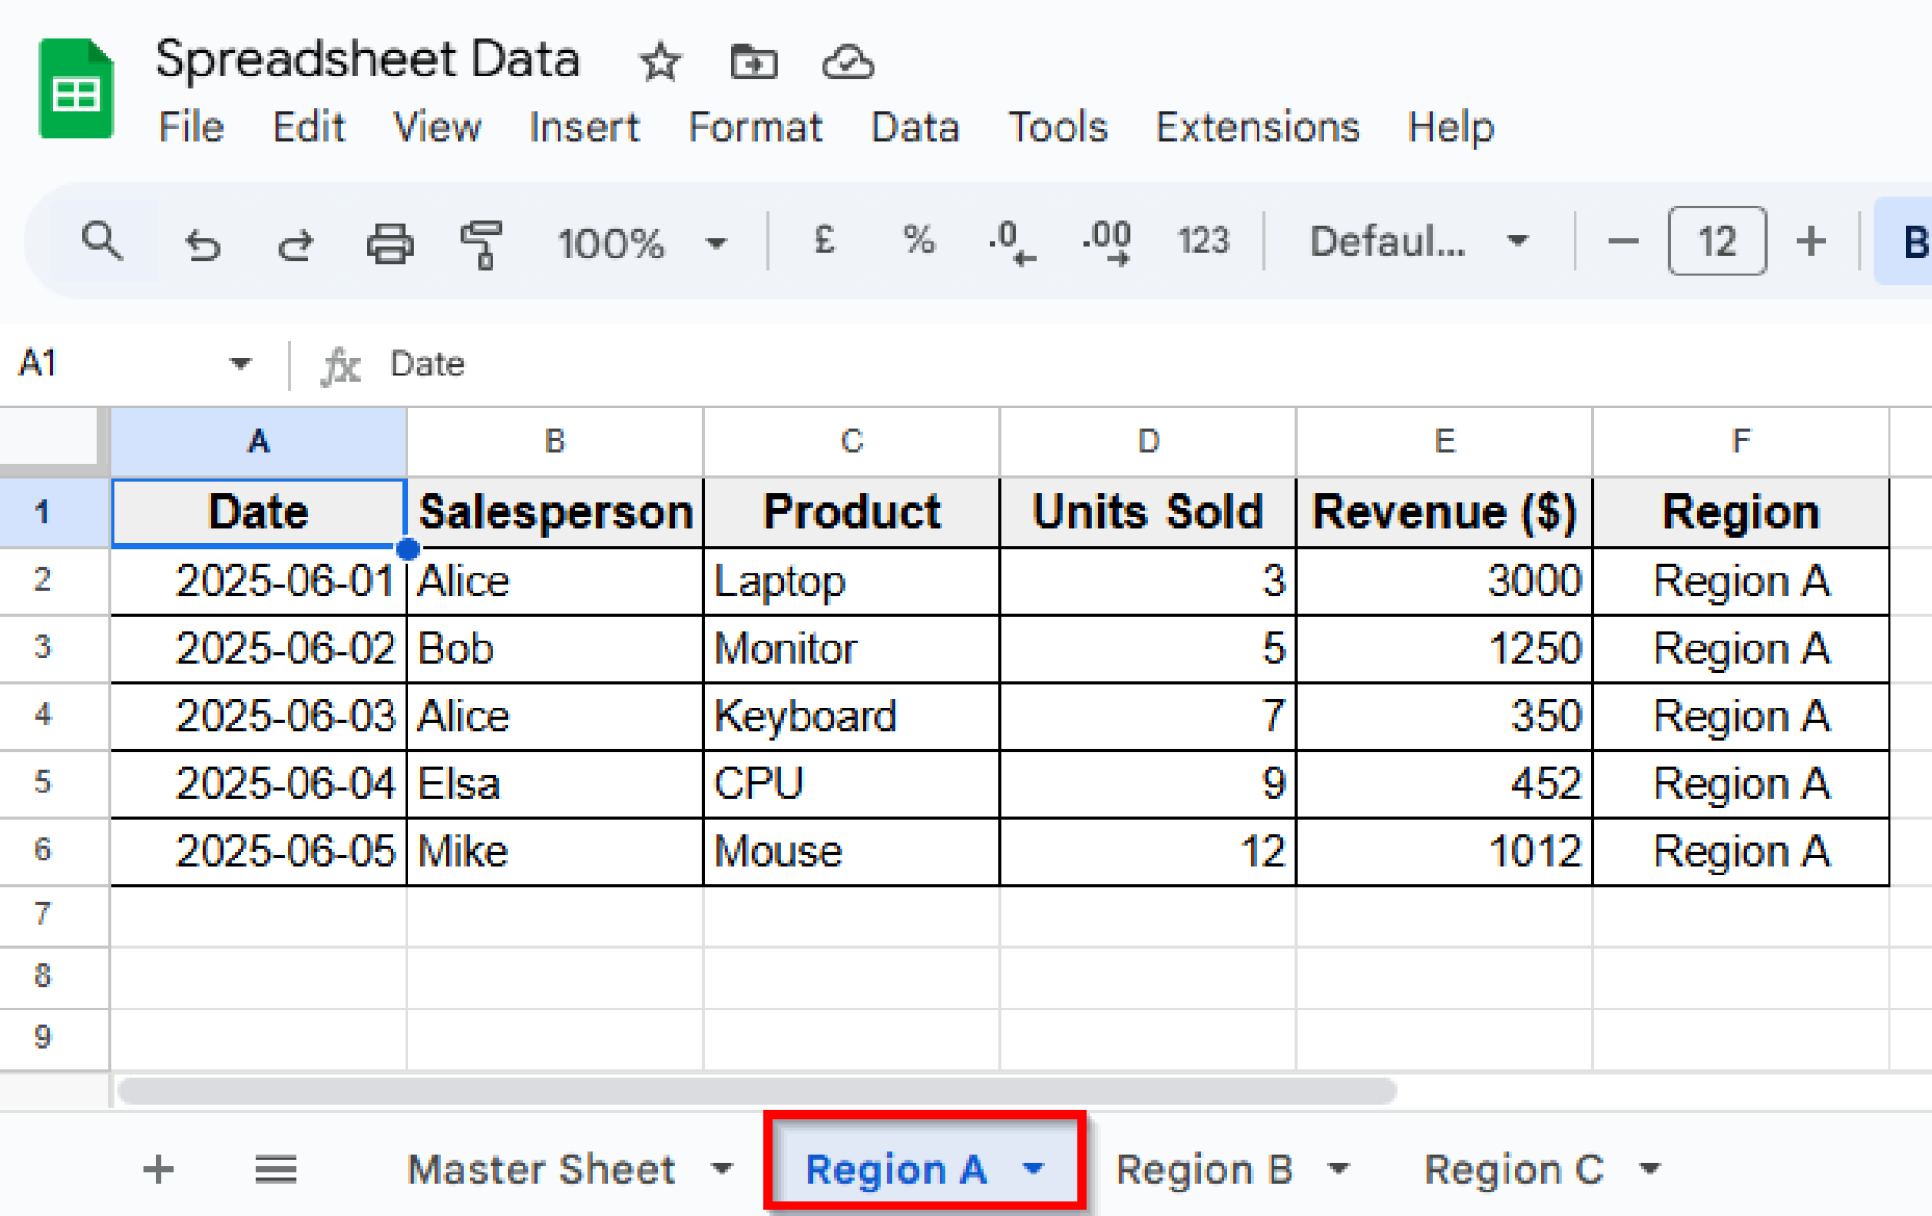Image resolution: width=1932 pixels, height=1216 pixels.
Task: Add a new sheet with plus button
Action: click(158, 1168)
